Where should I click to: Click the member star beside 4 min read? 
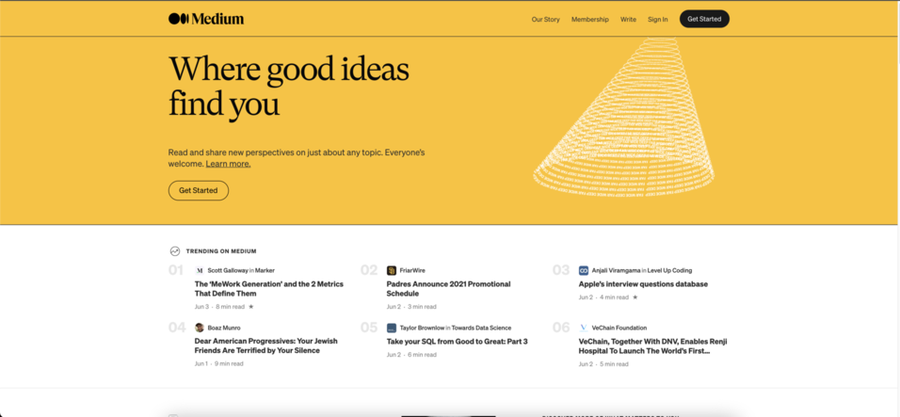point(635,297)
